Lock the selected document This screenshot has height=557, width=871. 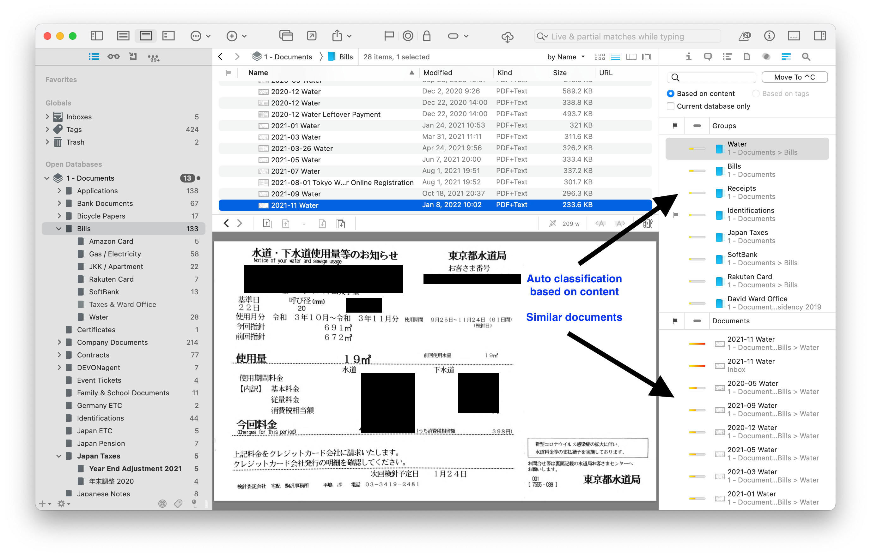(427, 36)
